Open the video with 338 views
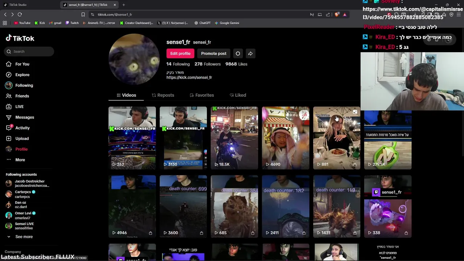The width and height of the screenshot is (464, 261). click(388, 207)
